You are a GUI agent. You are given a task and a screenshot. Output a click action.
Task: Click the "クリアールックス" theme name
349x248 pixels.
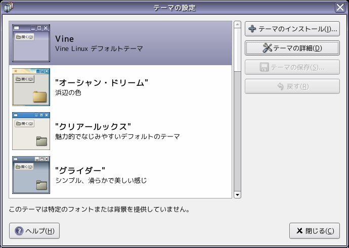coord(93,127)
